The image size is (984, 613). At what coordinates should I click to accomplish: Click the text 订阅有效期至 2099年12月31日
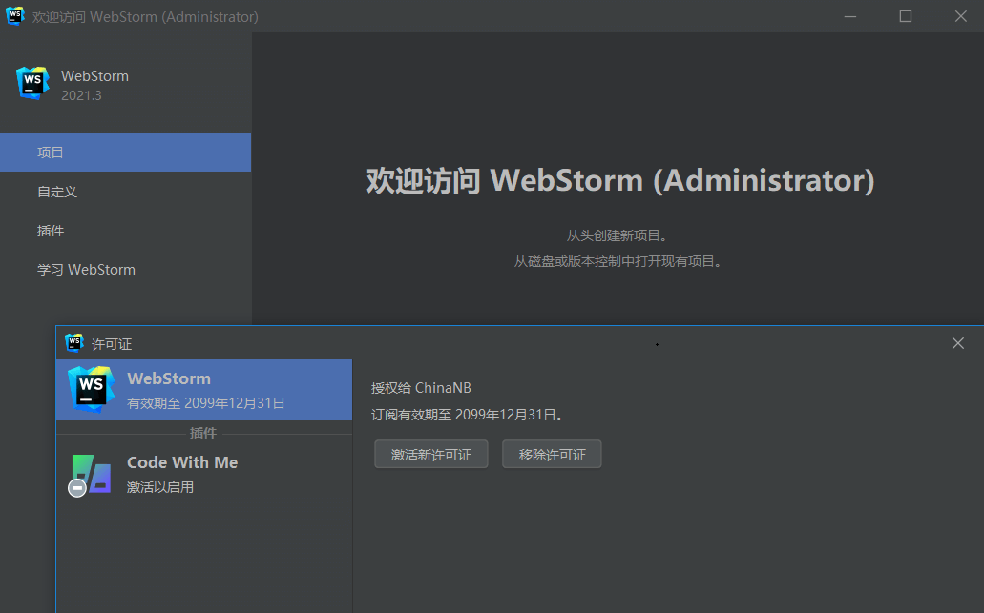(x=467, y=415)
